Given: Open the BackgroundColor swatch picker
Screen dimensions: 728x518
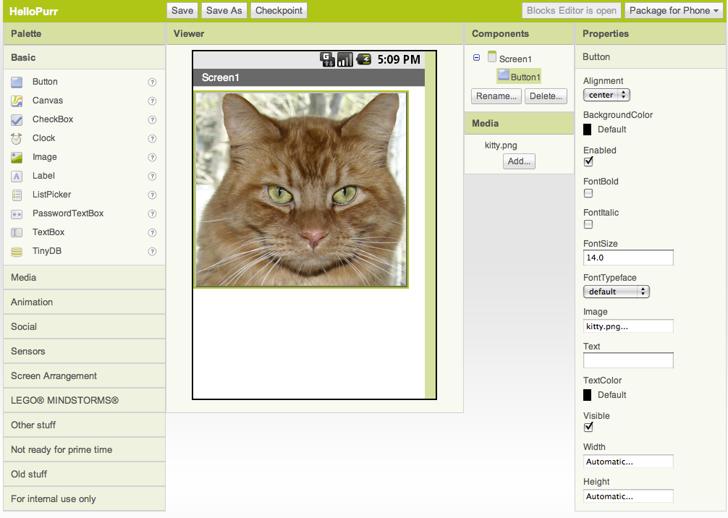Looking at the screenshot, I should [x=588, y=129].
